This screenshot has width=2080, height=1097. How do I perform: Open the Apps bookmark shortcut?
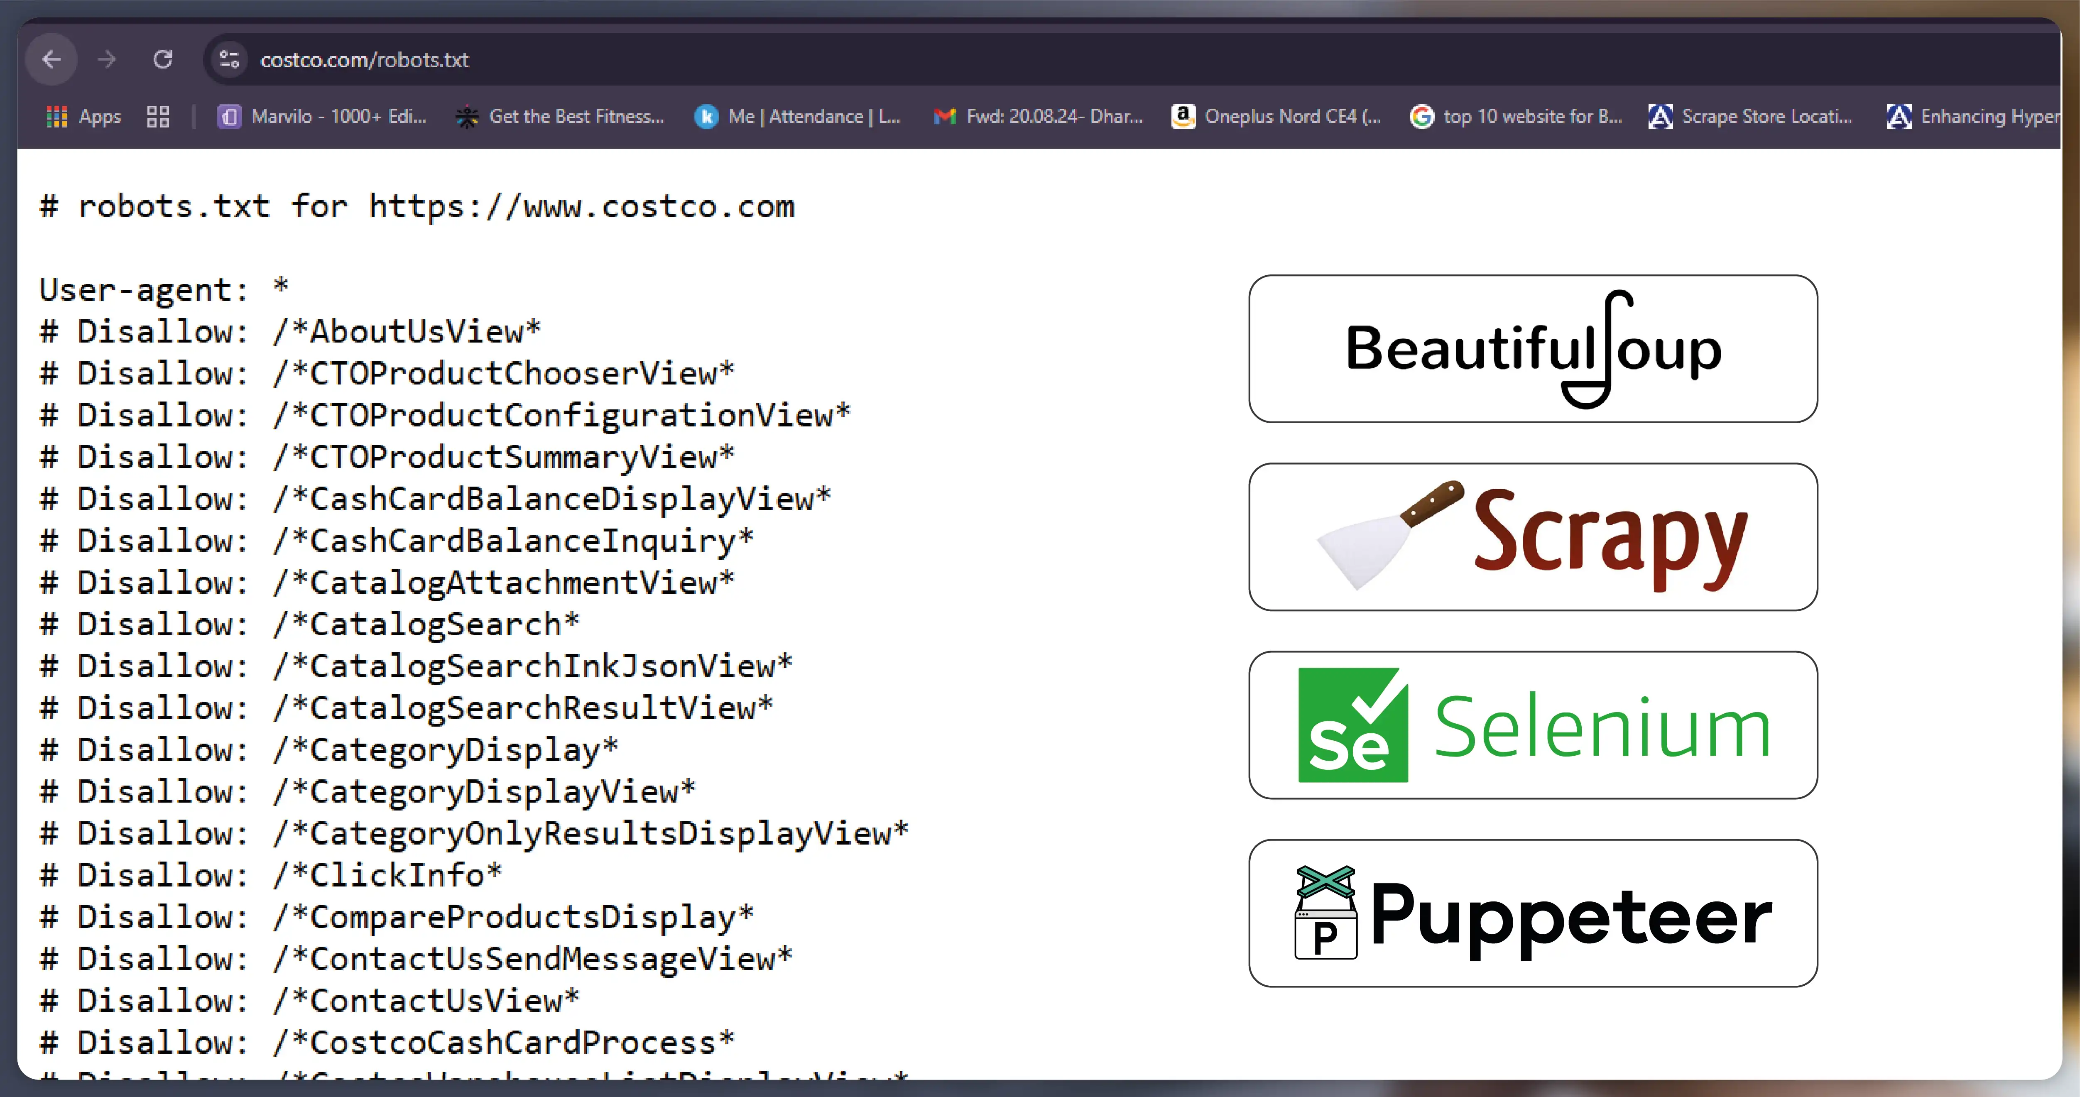(x=84, y=117)
